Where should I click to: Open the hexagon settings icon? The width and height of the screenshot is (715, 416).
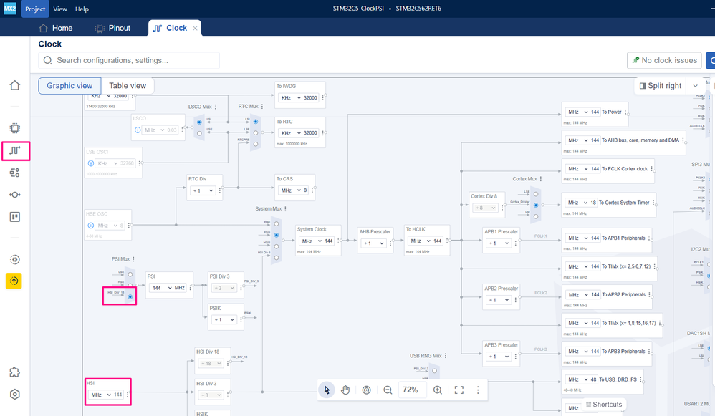click(x=15, y=394)
